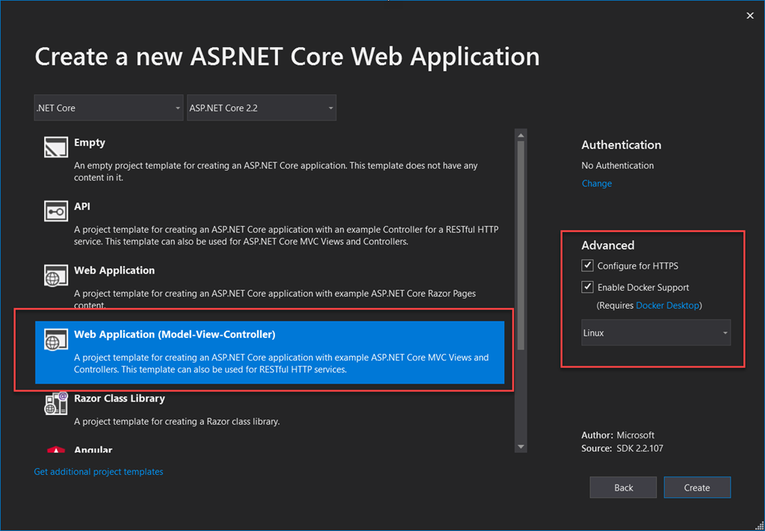Viewport: 765px width, 531px height.
Task: Click the Web Application globe icon
Action: tap(56, 275)
